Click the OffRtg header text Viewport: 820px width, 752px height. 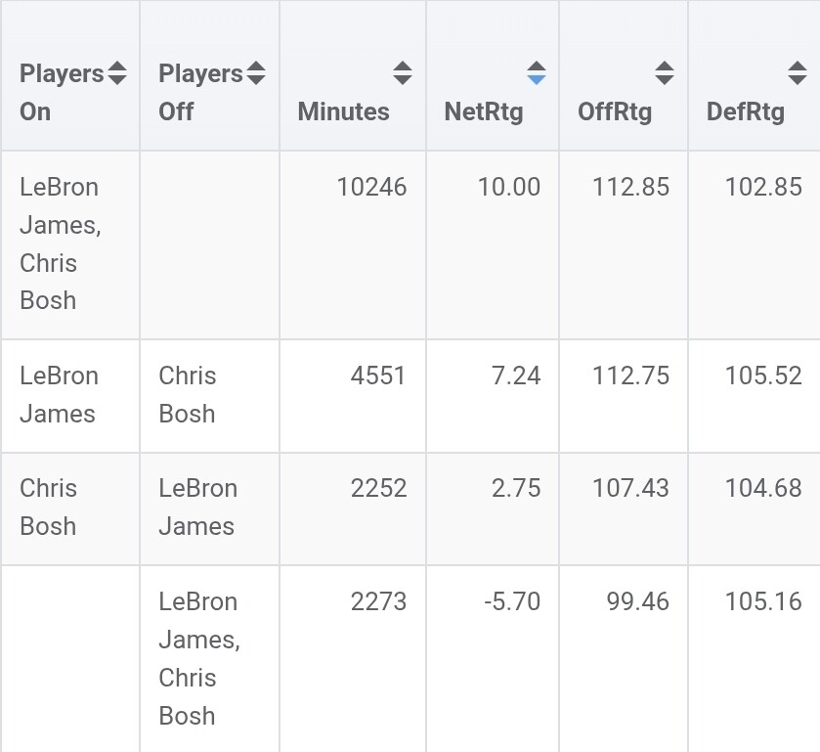click(x=615, y=112)
